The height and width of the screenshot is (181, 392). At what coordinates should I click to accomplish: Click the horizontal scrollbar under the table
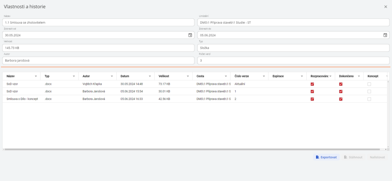pyautogui.click(x=191, y=149)
